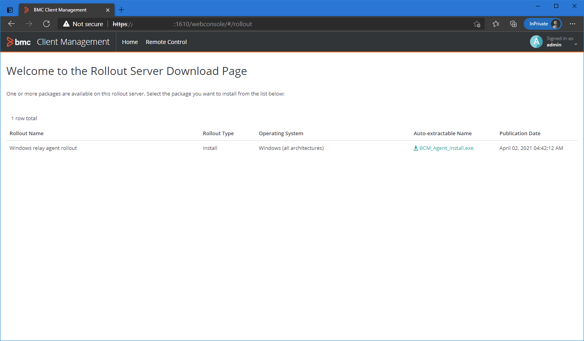Go back using the browser back arrow
The image size is (584, 341).
coord(12,24)
